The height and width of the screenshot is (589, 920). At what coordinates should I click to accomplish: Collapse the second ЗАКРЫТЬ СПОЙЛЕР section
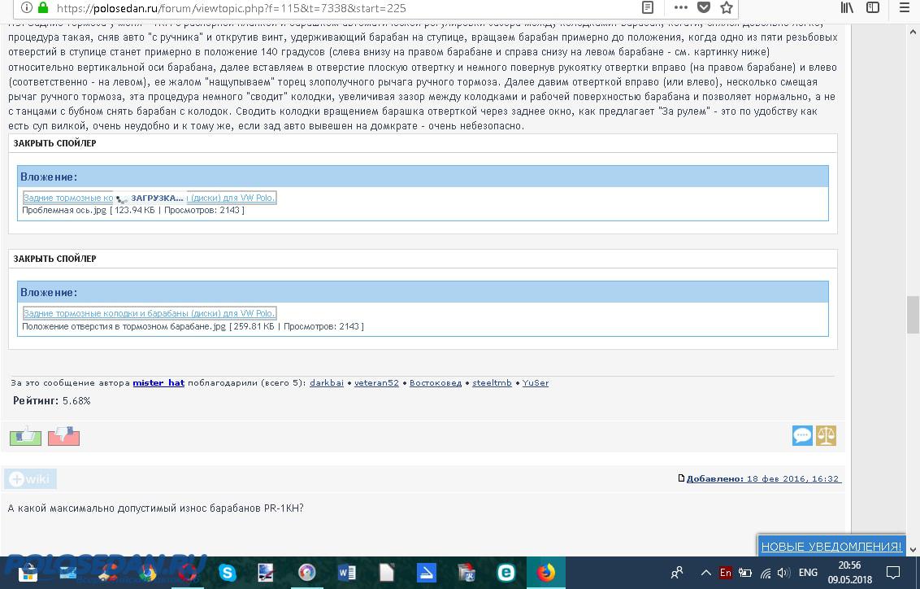click(x=54, y=259)
